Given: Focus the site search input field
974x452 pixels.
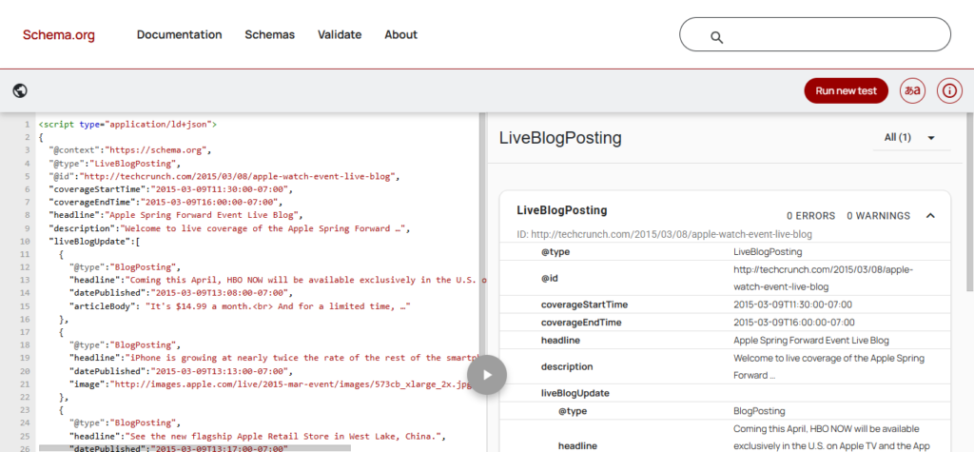Looking at the screenshot, I should point(828,35).
